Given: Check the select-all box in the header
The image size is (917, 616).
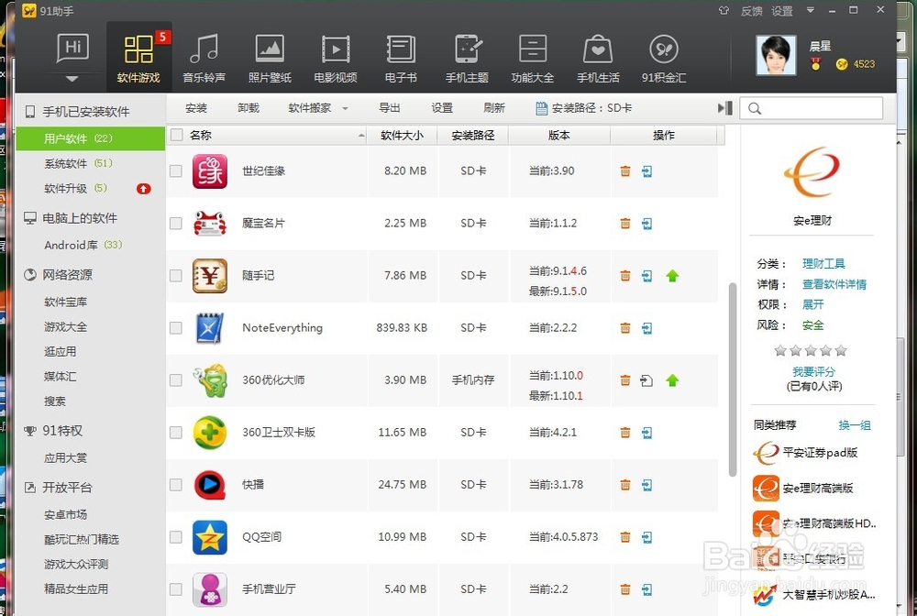Looking at the screenshot, I should click(177, 135).
